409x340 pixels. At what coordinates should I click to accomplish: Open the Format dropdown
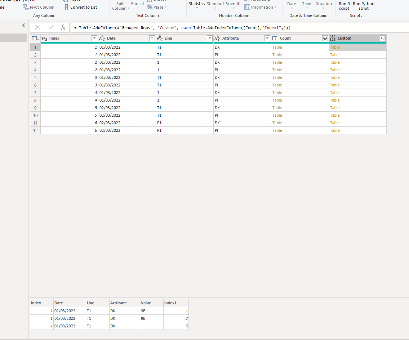pos(137,5)
